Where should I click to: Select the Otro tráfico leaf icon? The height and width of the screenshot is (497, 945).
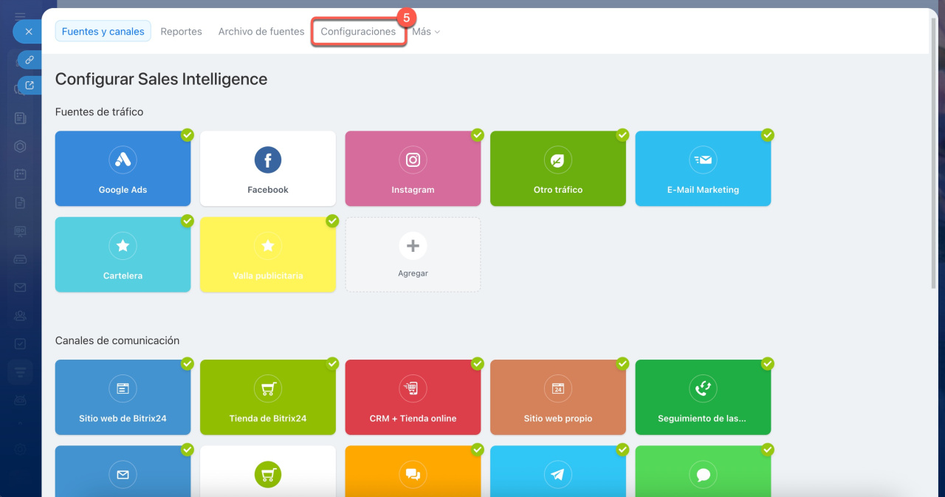click(x=557, y=160)
